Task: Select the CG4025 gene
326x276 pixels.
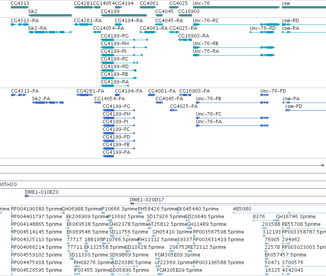Action: click(x=174, y=7)
